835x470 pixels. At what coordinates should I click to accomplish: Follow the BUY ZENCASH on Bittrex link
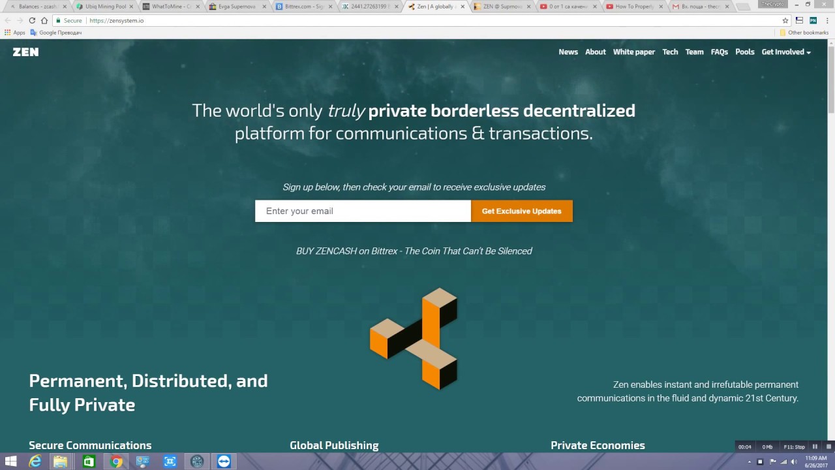pos(414,251)
